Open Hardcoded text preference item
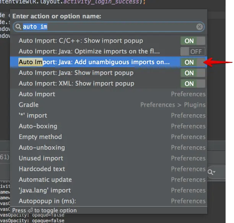 click(x=109, y=169)
